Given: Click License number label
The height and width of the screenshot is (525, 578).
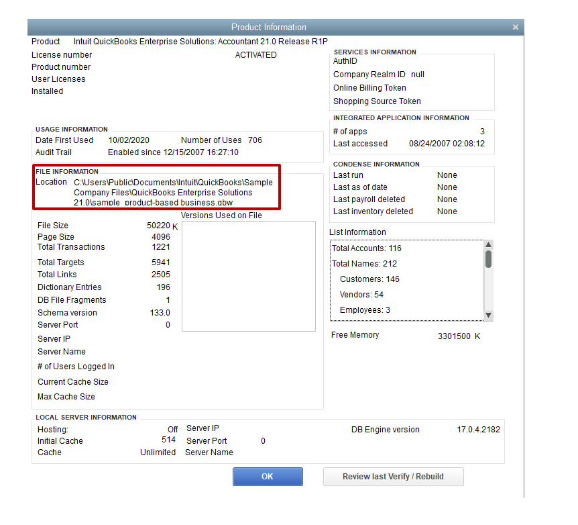Looking at the screenshot, I should (62, 55).
